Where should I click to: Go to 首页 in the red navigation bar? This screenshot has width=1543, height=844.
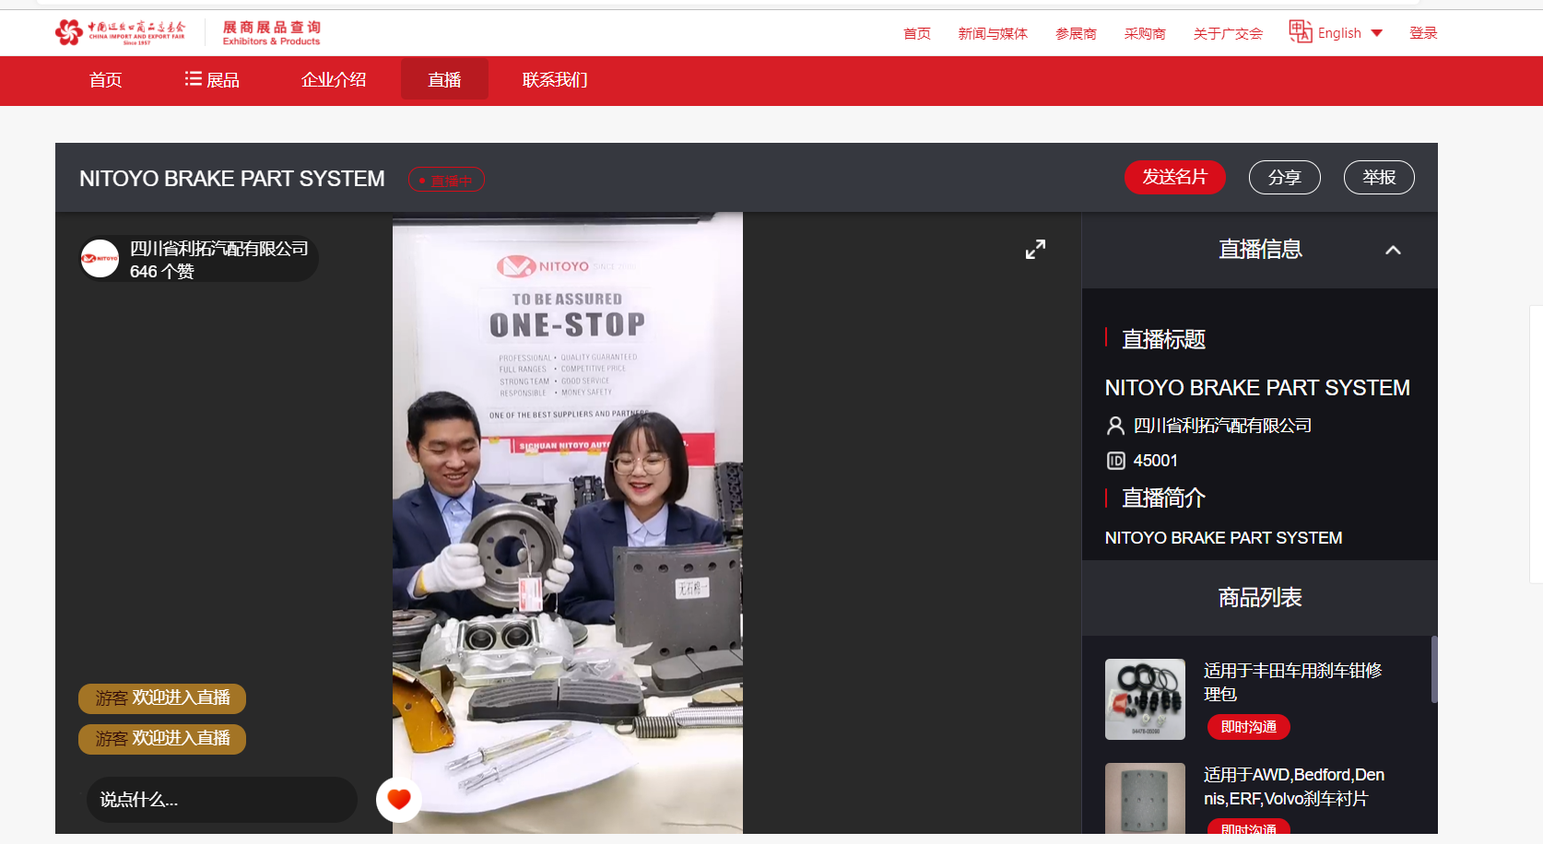106,80
